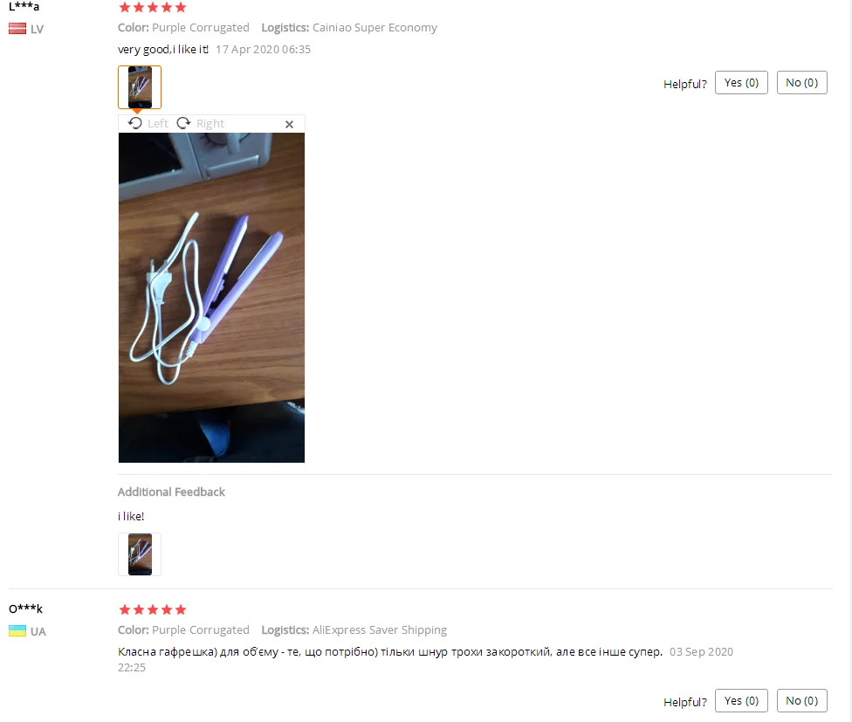The image size is (852, 722).
Task: Close the expanded review photo
Action: coord(289,125)
